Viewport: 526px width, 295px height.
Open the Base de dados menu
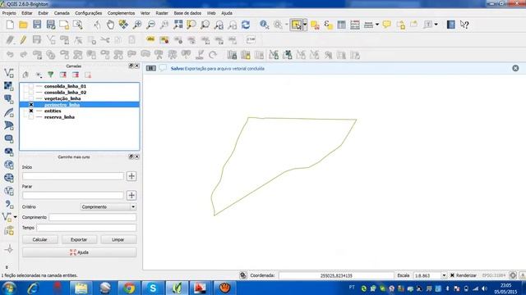(x=187, y=13)
